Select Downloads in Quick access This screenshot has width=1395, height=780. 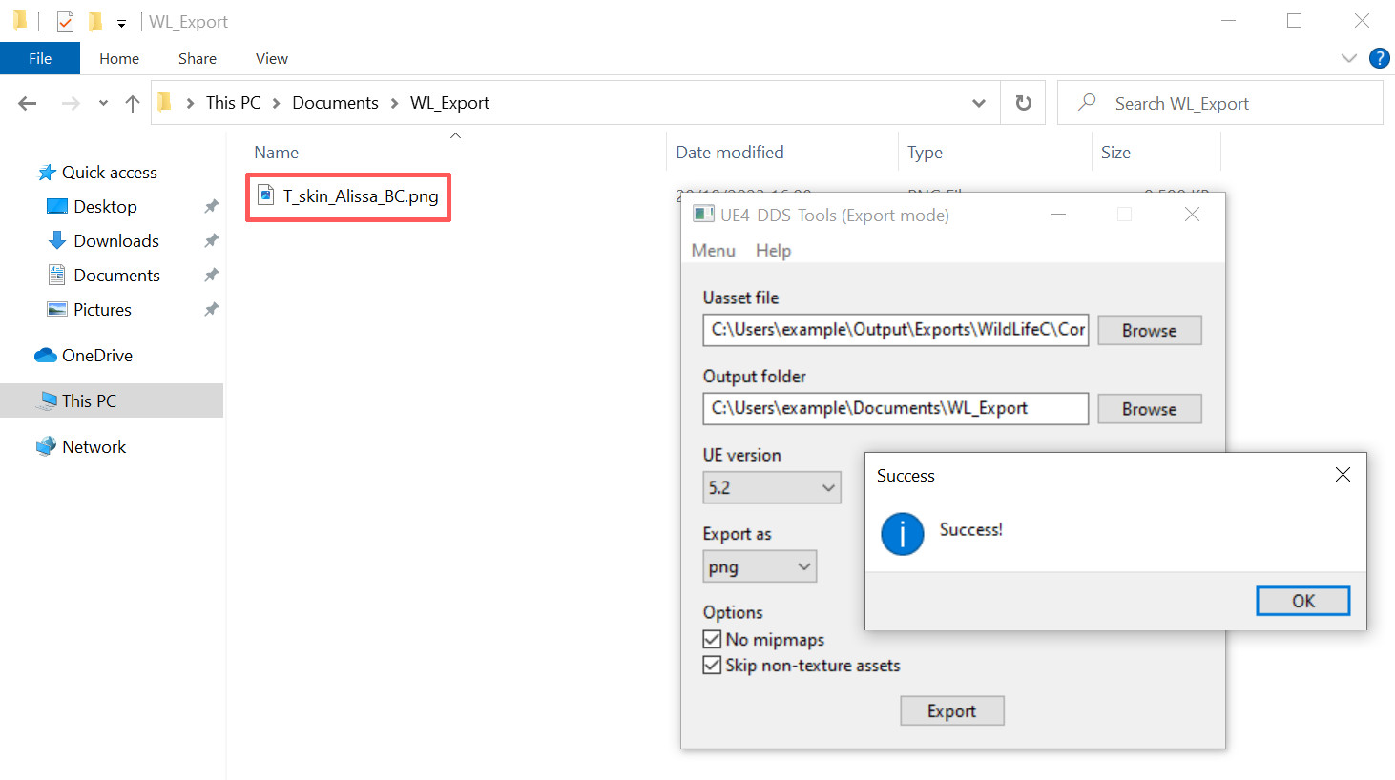click(x=115, y=241)
